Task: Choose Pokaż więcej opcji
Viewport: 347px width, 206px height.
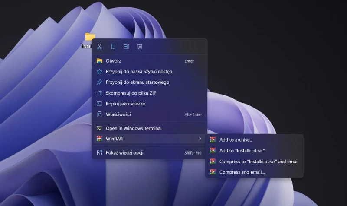Action: tap(149, 152)
